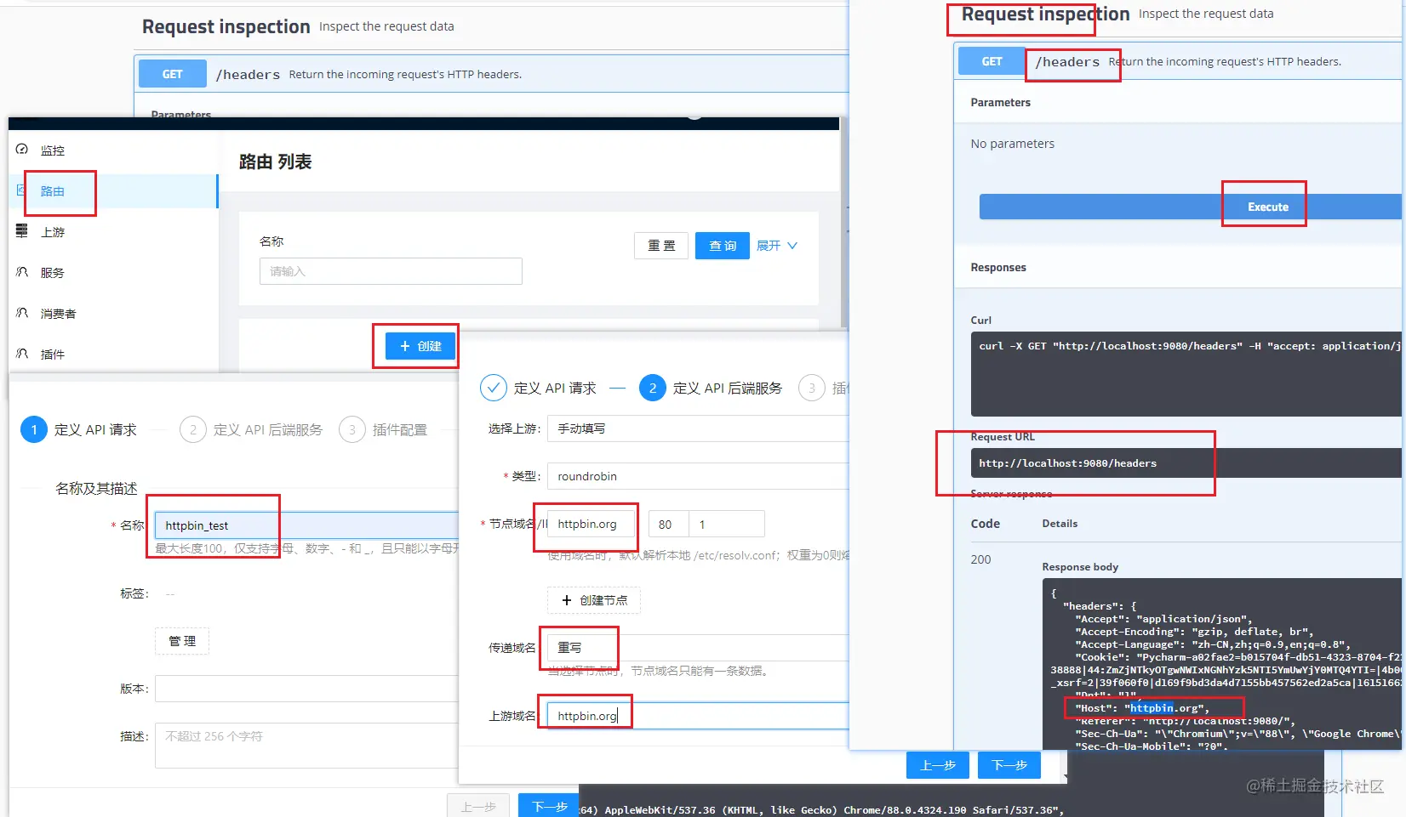Click the 名称及其描述 section heading

click(96, 488)
